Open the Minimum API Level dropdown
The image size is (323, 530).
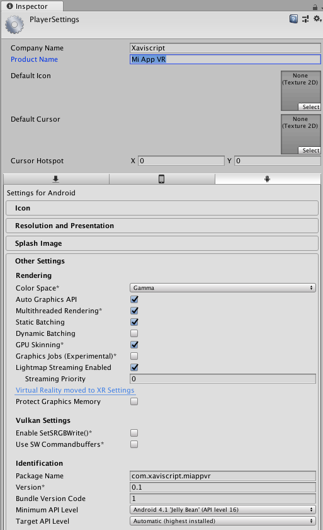pyautogui.click(x=223, y=510)
